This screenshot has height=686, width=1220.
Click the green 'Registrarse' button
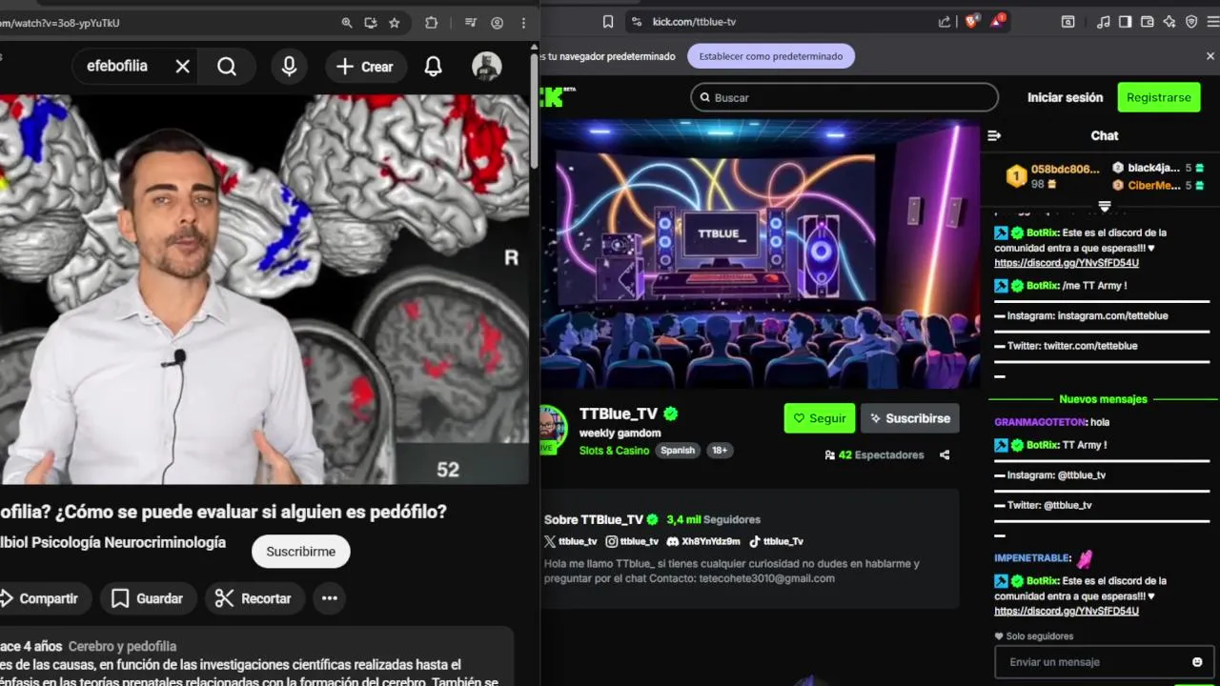coord(1158,97)
